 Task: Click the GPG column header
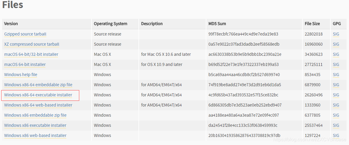point(337,24)
